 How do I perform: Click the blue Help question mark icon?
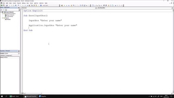point(41,5)
